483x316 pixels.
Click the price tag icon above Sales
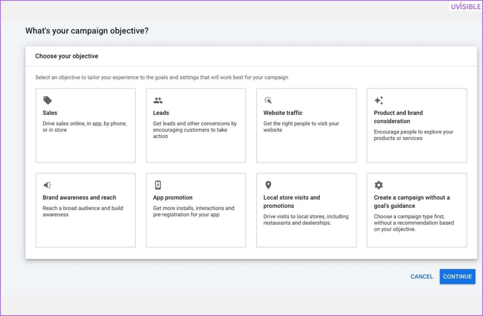tap(47, 100)
